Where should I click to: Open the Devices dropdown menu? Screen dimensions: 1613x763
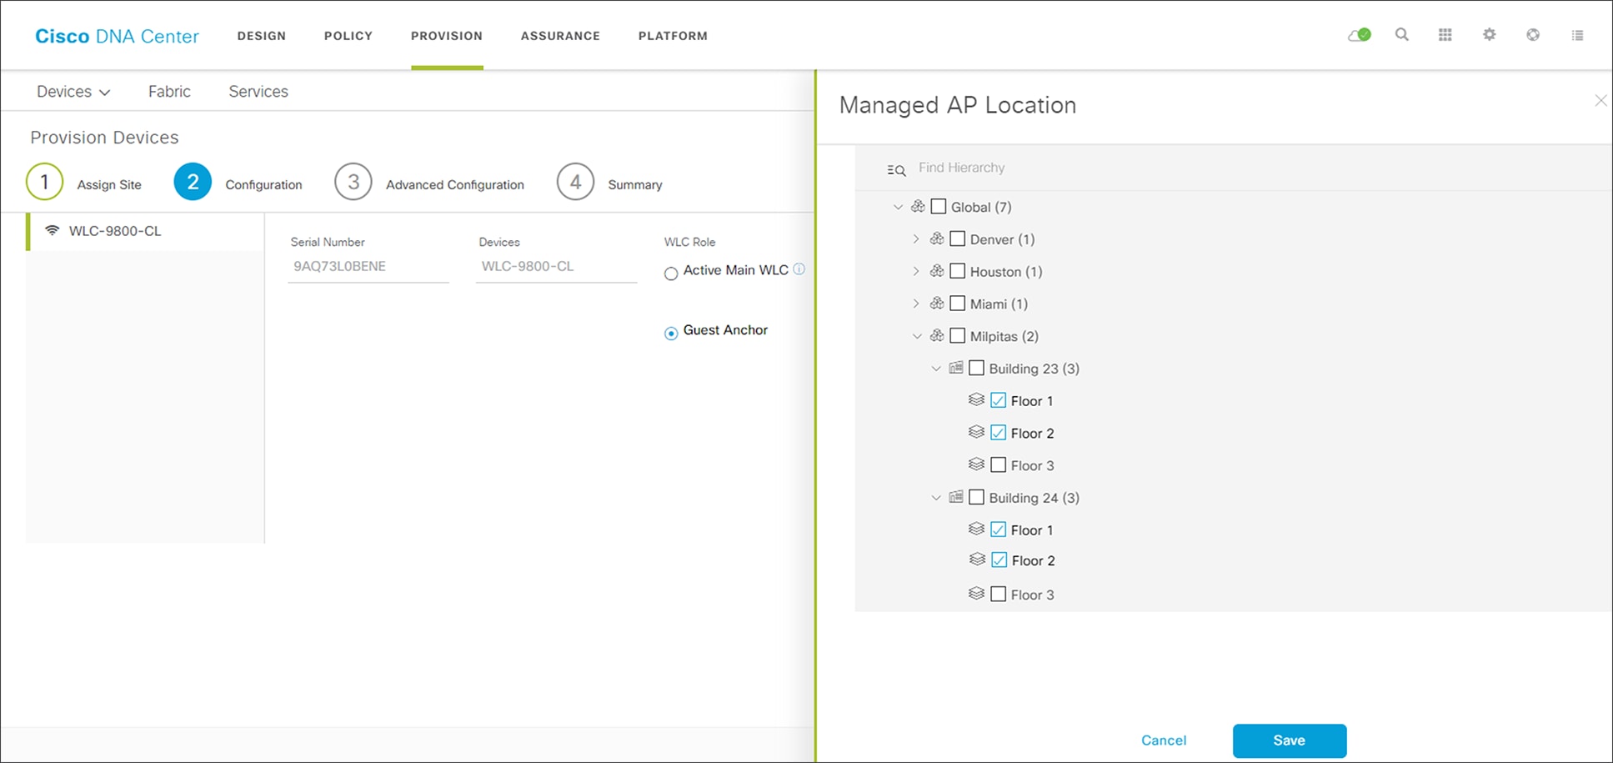(x=73, y=92)
